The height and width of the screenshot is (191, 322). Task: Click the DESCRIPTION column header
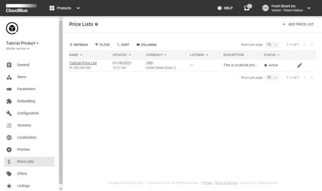(x=234, y=55)
